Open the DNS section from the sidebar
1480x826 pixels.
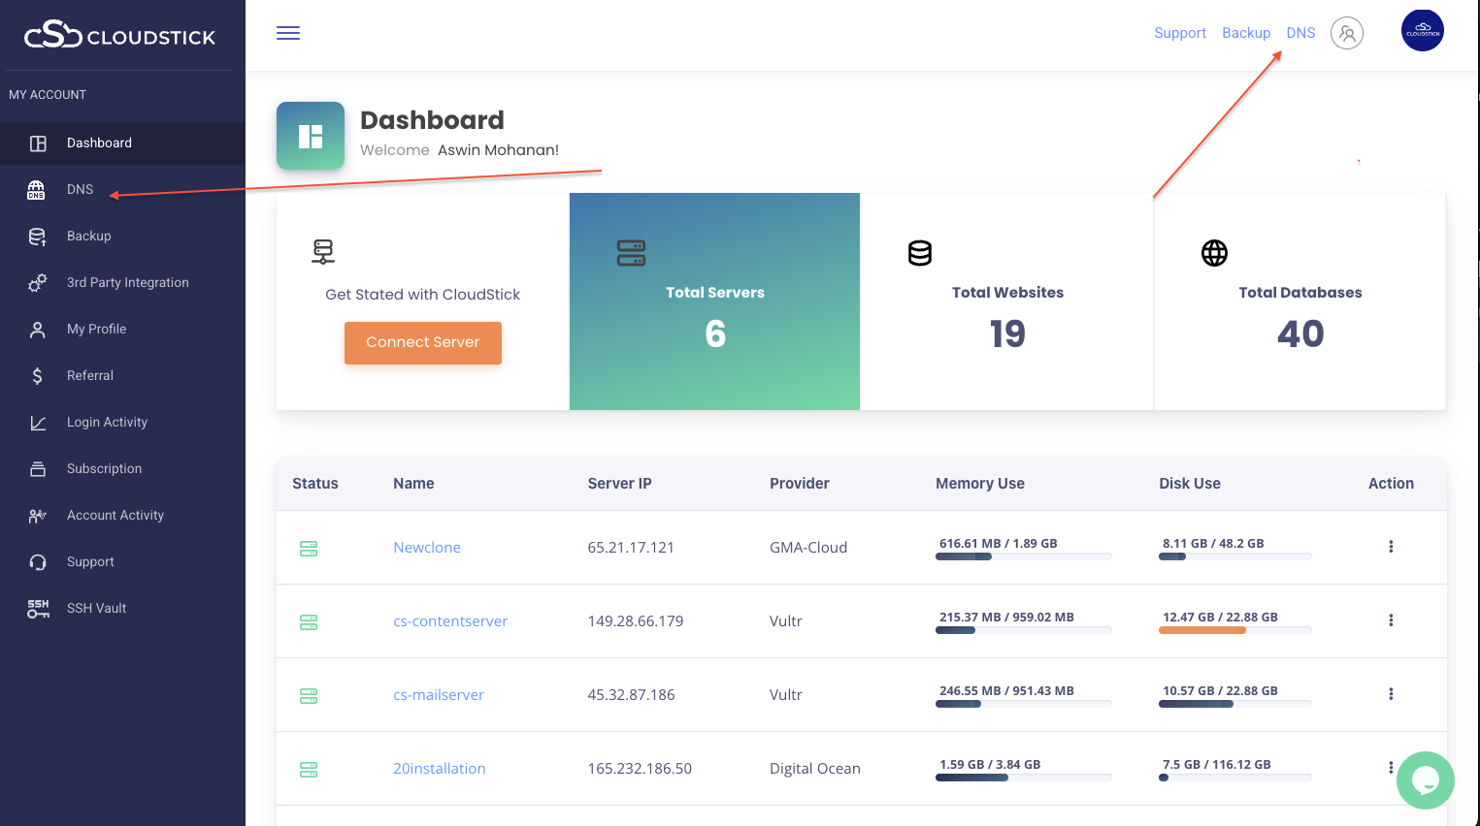[x=80, y=189]
